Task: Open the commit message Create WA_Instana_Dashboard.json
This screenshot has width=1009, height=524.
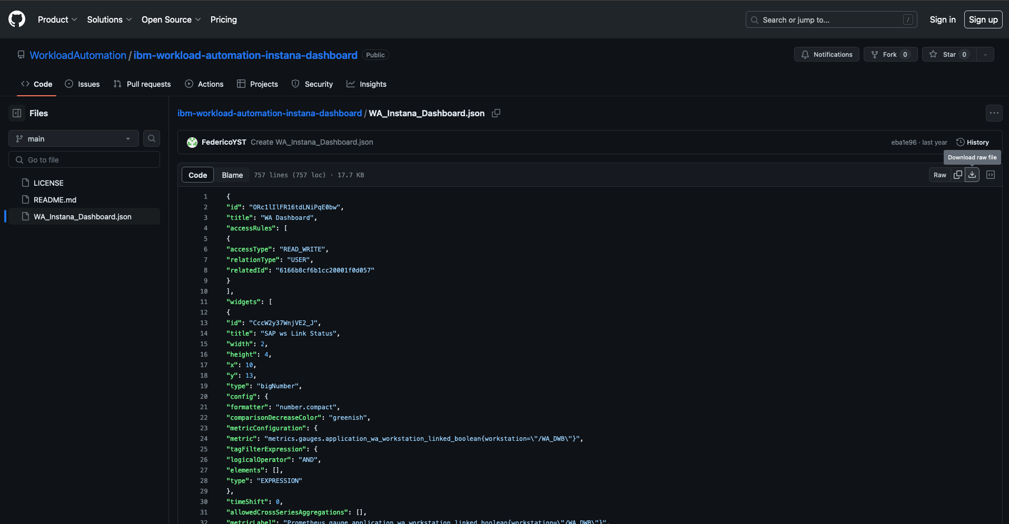Action: pyautogui.click(x=312, y=142)
